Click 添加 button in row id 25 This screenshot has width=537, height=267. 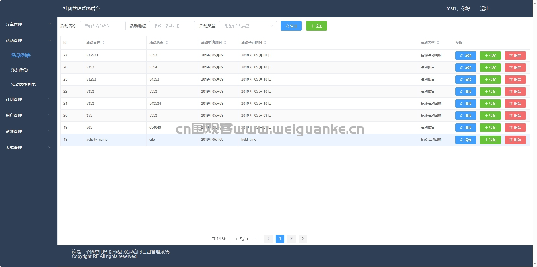click(490, 80)
